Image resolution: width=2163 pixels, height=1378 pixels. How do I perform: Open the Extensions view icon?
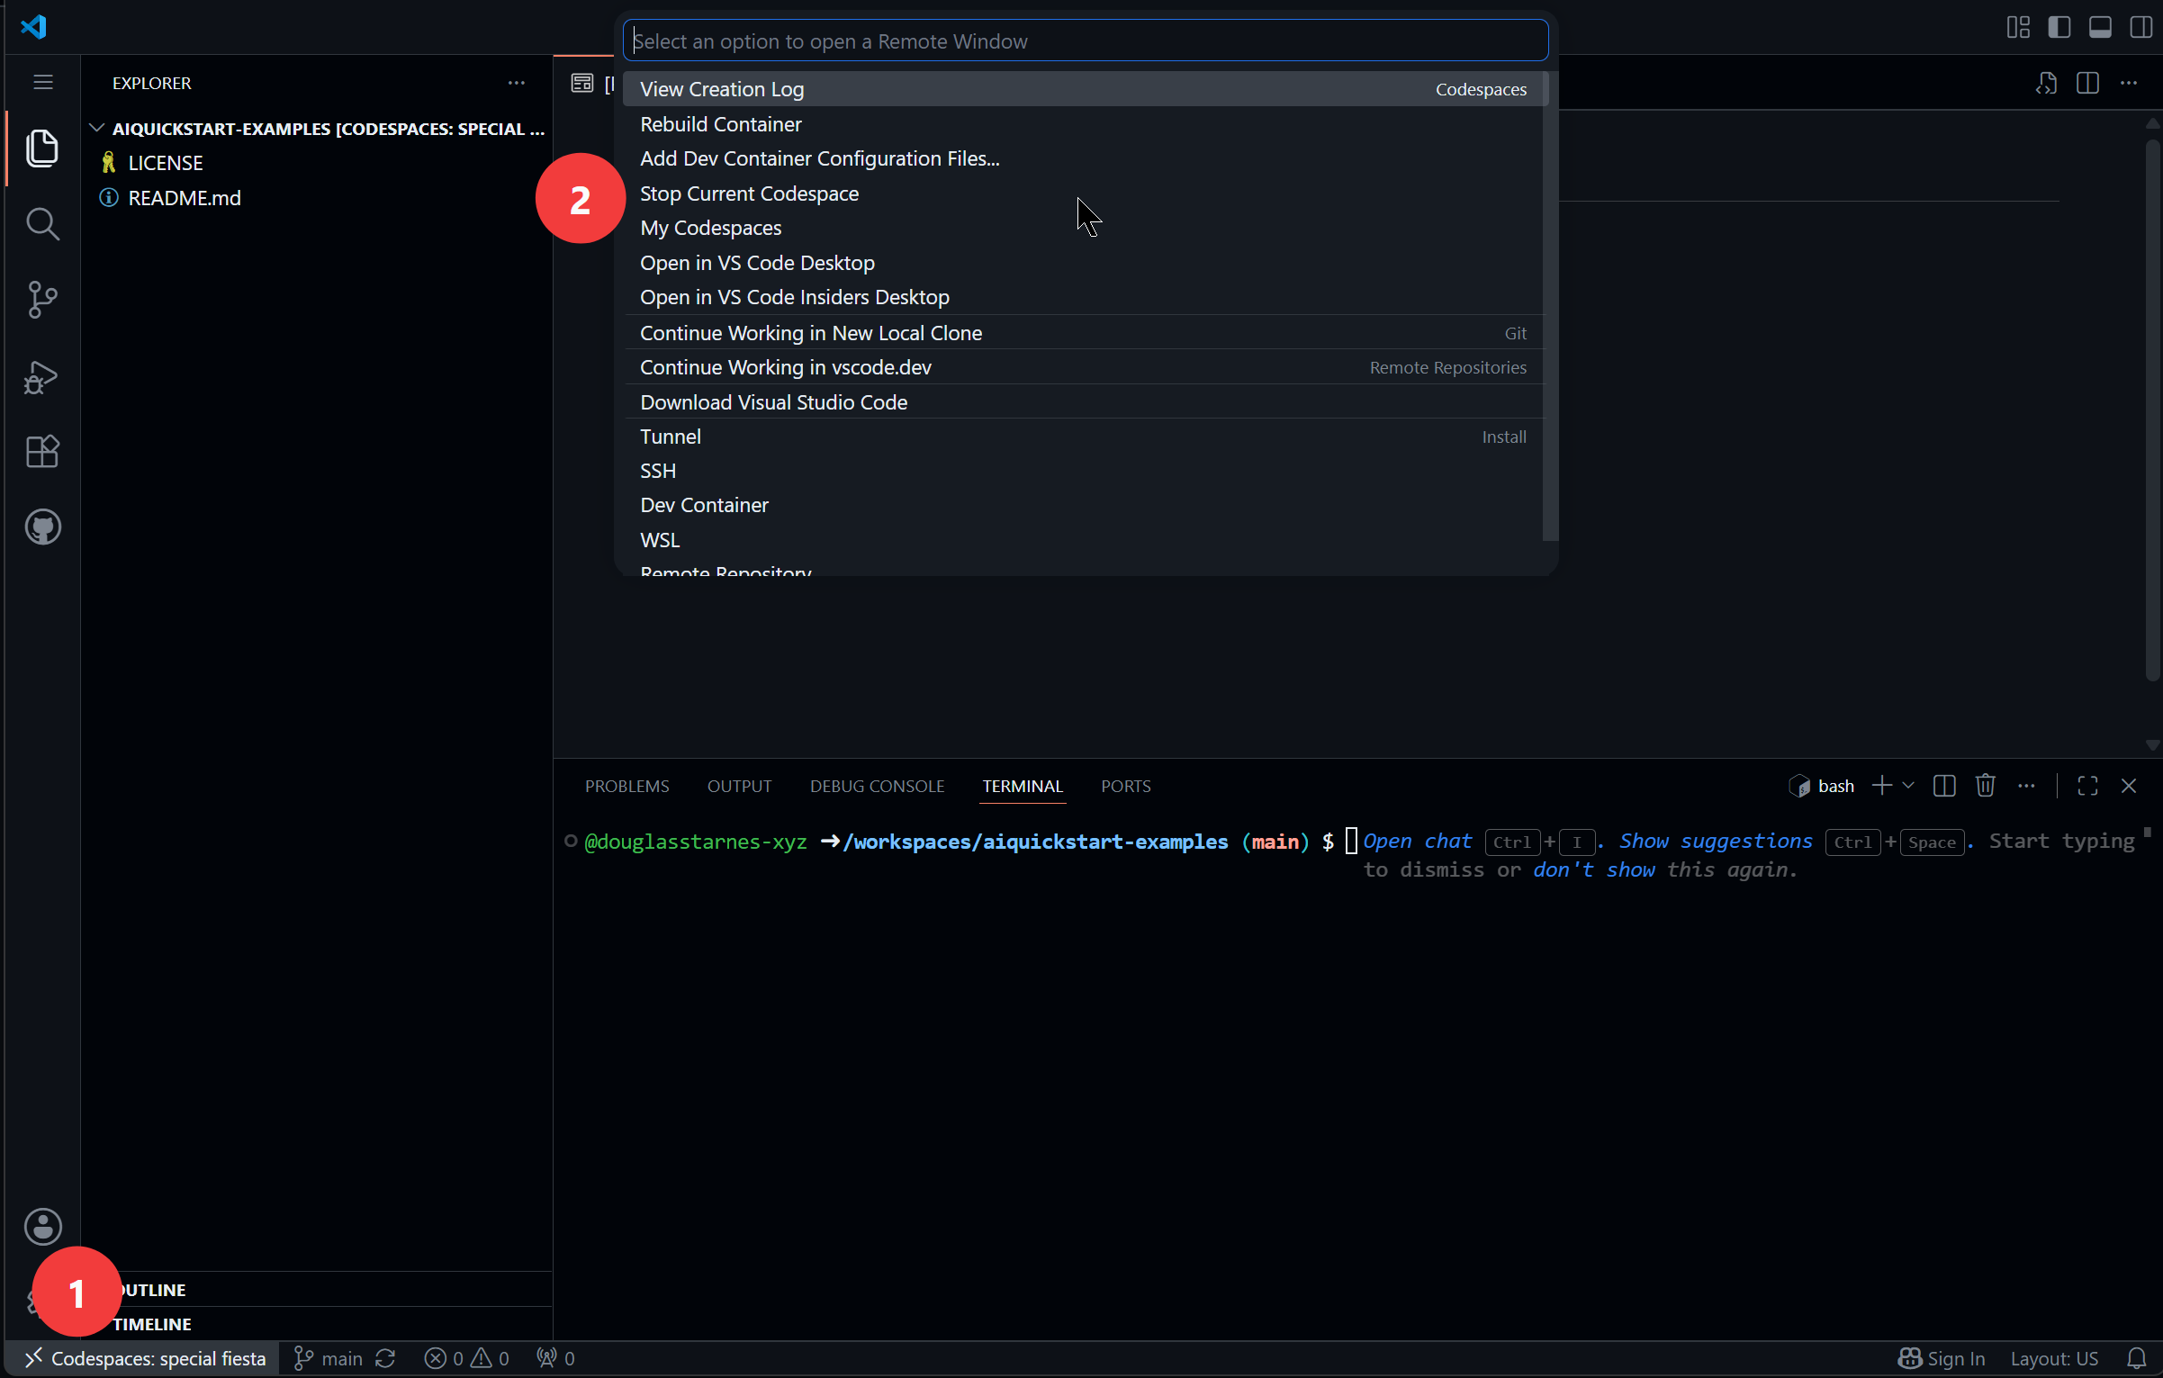42,452
